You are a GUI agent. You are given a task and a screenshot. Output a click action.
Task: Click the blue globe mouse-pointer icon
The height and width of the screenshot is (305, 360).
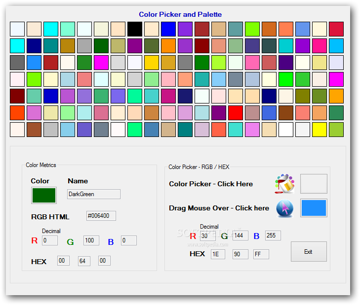(x=285, y=208)
